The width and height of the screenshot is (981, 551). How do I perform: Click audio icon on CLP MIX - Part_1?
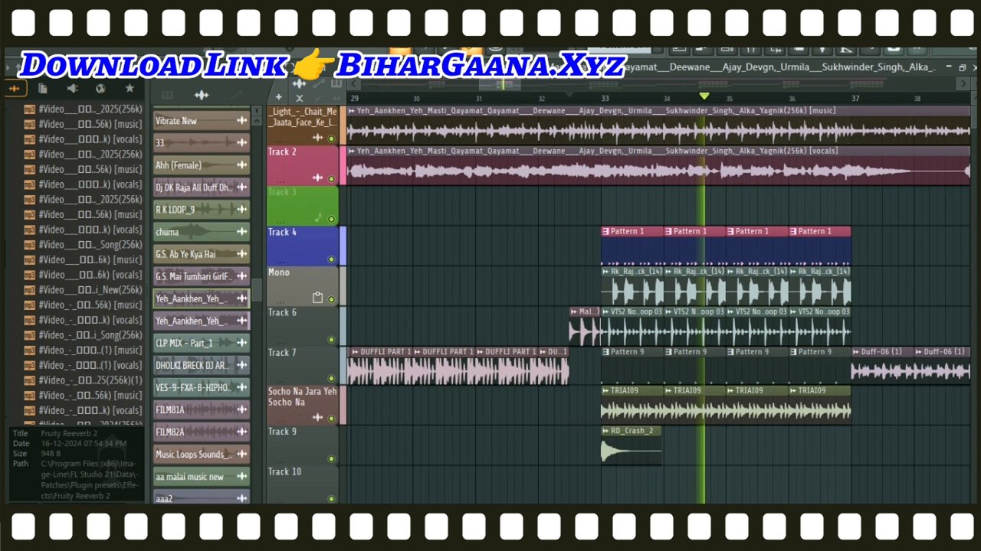click(x=241, y=343)
